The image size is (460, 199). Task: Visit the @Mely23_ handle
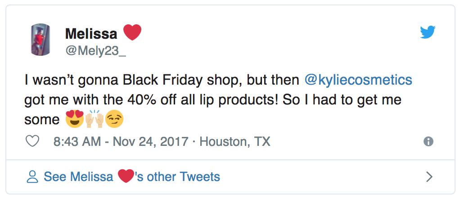(x=95, y=51)
